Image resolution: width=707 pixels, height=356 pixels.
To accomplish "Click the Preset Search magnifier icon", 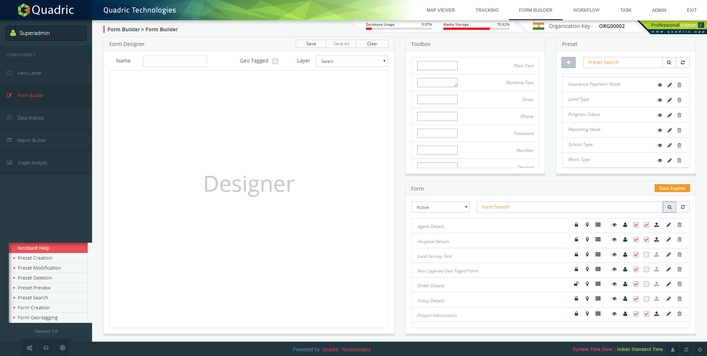I will pyautogui.click(x=669, y=63).
